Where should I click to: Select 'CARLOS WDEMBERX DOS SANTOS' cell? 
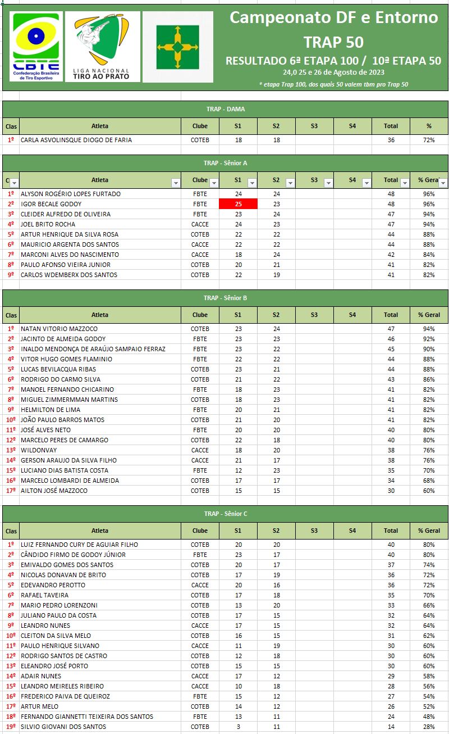point(100,275)
